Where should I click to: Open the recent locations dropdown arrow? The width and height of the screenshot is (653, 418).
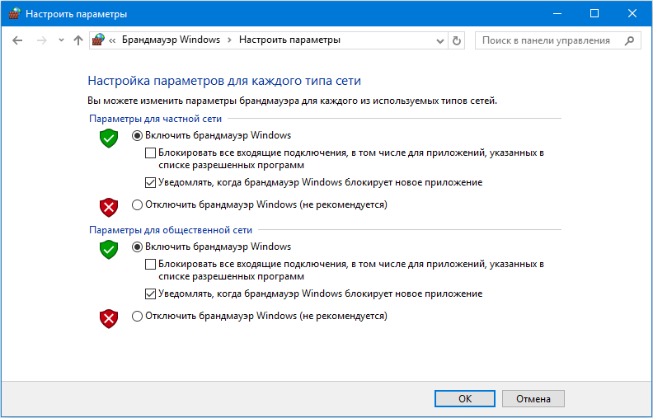pyautogui.click(x=61, y=40)
